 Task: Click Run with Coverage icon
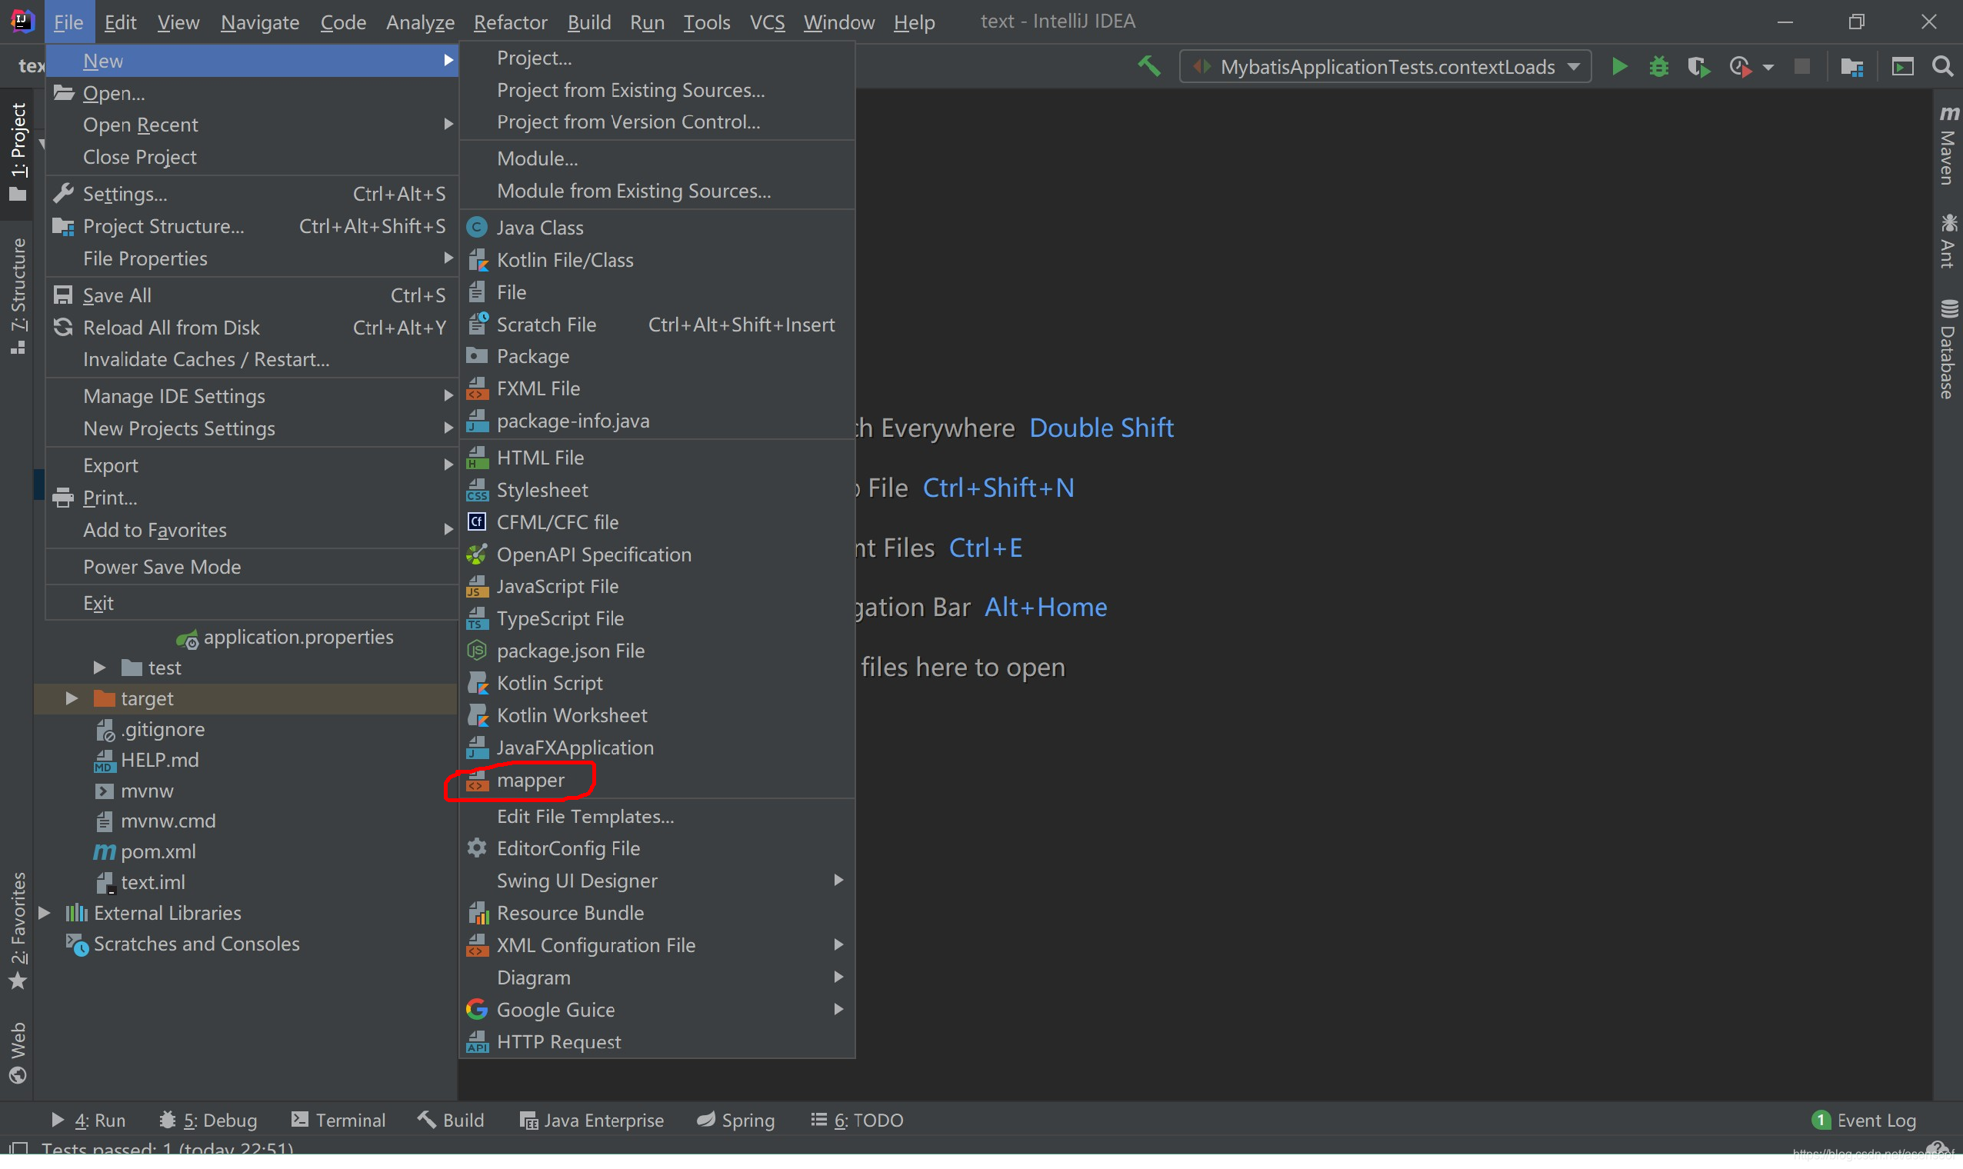click(x=1698, y=67)
